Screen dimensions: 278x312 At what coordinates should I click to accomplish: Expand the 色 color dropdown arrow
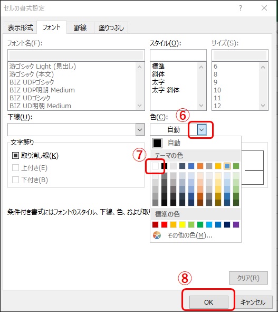click(202, 130)
